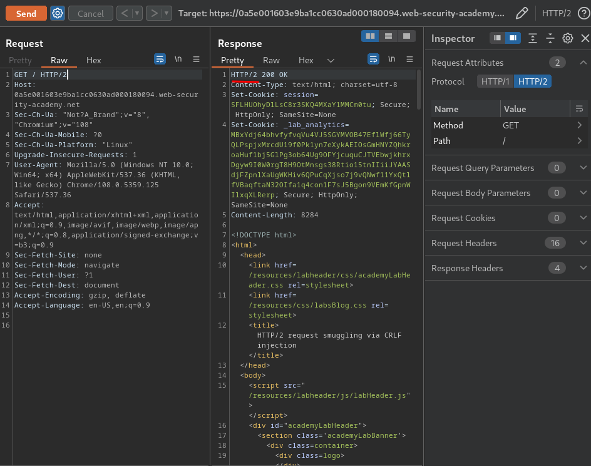Image resolution: width=591 pixels, height=466 pixels.
Task: Click the request line GET / HTTP/2
Action: pyautogui.click(x=40, y=75)
